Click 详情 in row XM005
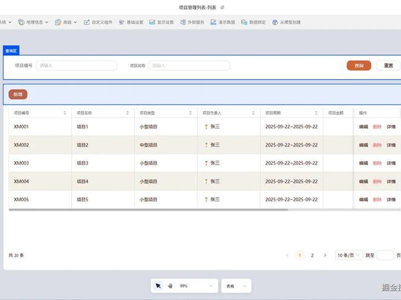 tap(391, 199)
